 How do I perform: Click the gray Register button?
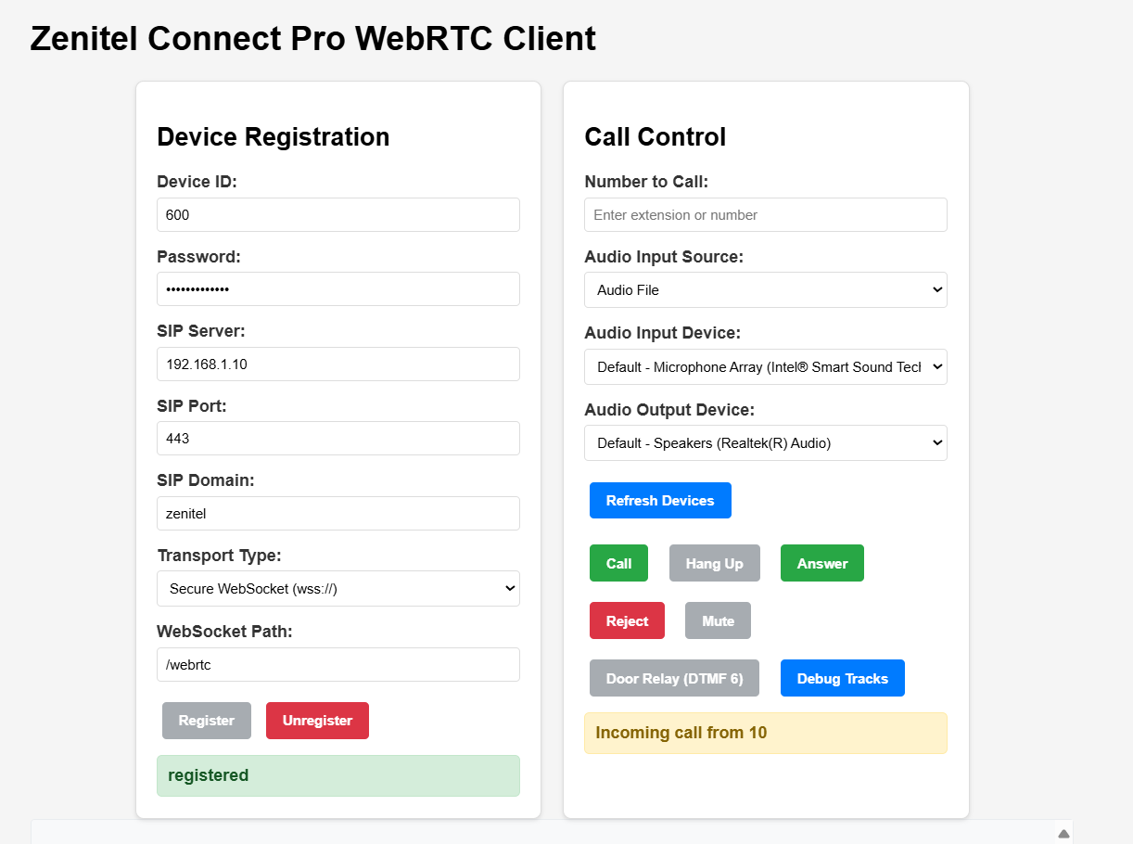click(207, 721)
